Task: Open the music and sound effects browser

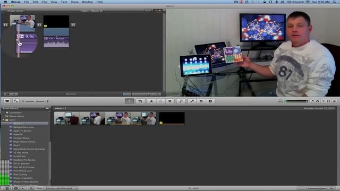Action: click(312, 101)
